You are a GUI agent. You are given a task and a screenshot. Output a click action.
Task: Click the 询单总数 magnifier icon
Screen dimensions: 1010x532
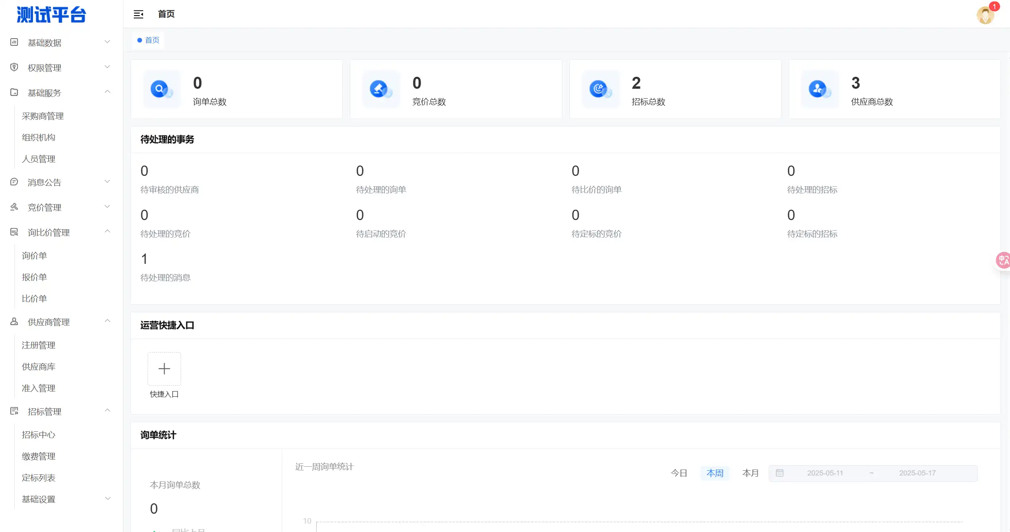coord(162,89)
